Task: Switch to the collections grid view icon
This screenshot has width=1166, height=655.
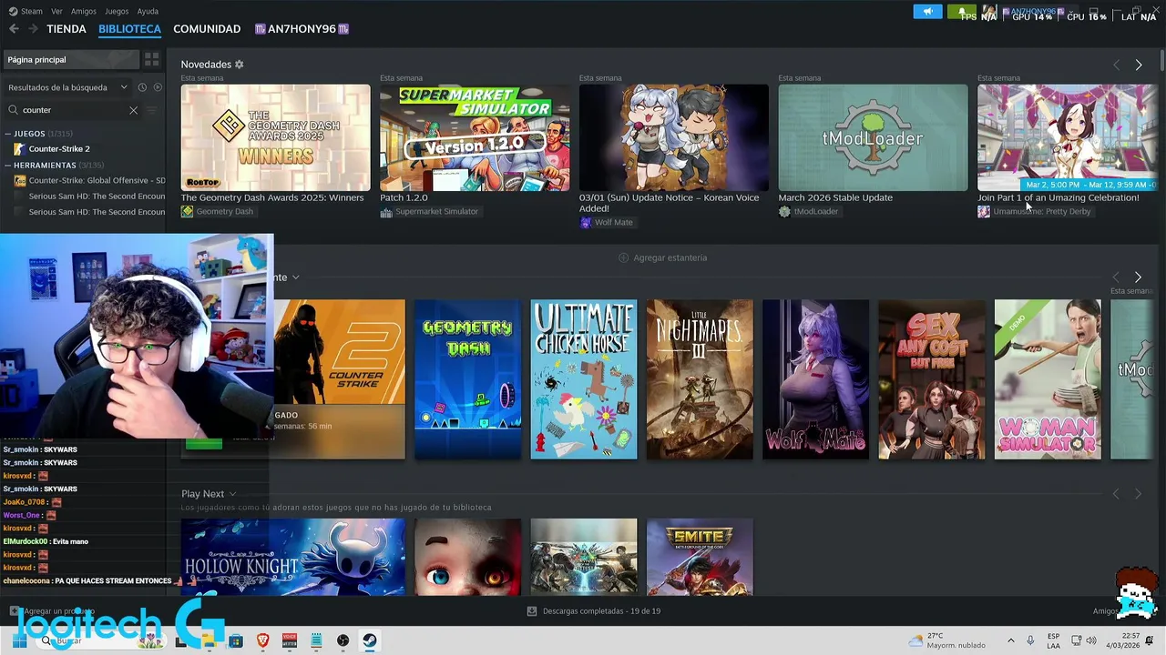Action: click(152, 59)
